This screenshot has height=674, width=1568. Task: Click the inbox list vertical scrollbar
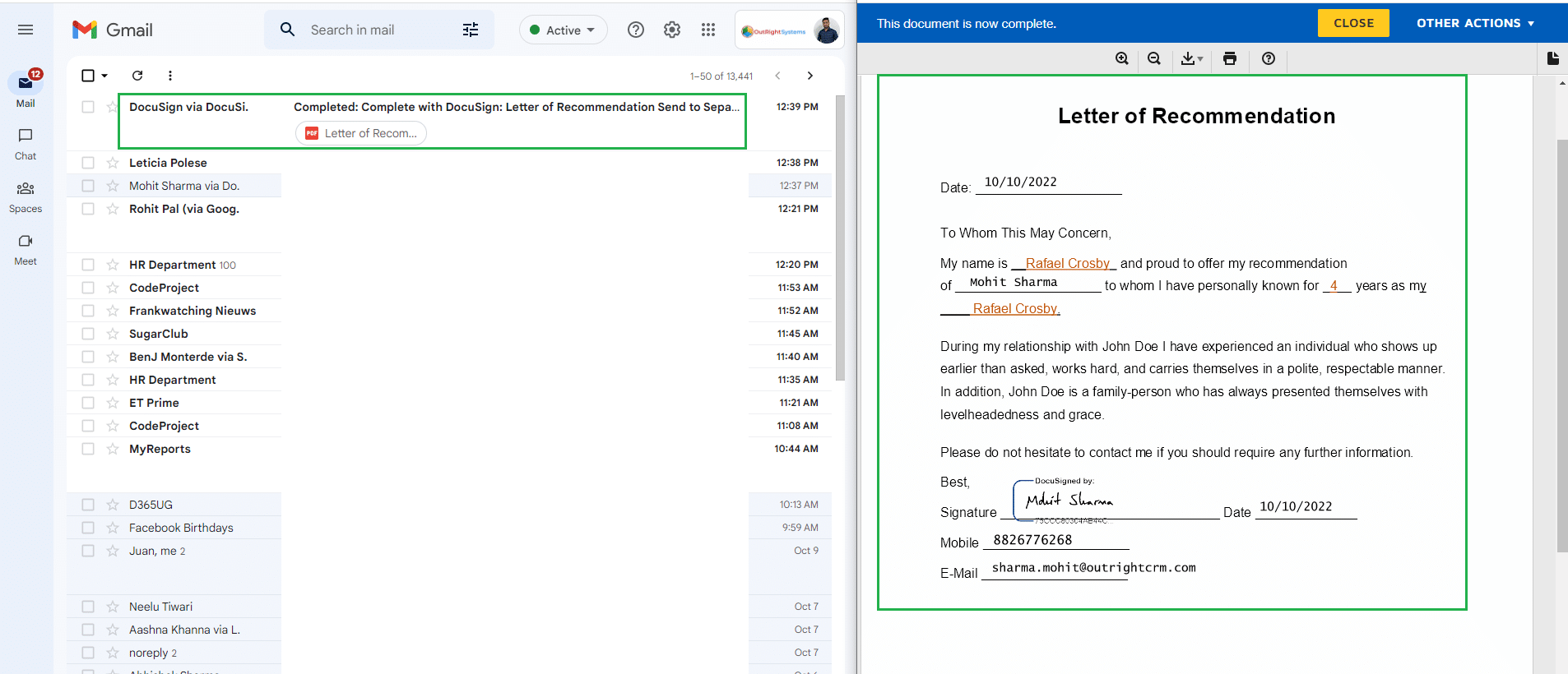tap(840, 238)
